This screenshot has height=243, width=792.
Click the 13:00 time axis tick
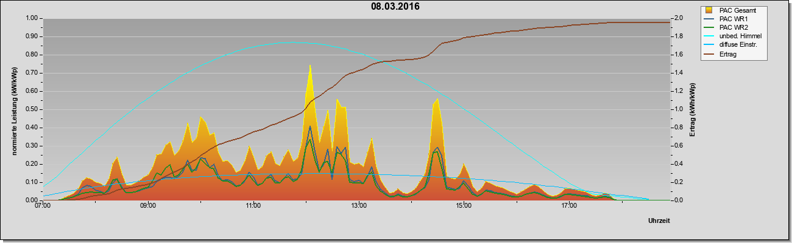point(359,207)
